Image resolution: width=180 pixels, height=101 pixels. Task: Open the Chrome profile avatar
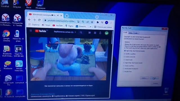(x=107, y=22)
